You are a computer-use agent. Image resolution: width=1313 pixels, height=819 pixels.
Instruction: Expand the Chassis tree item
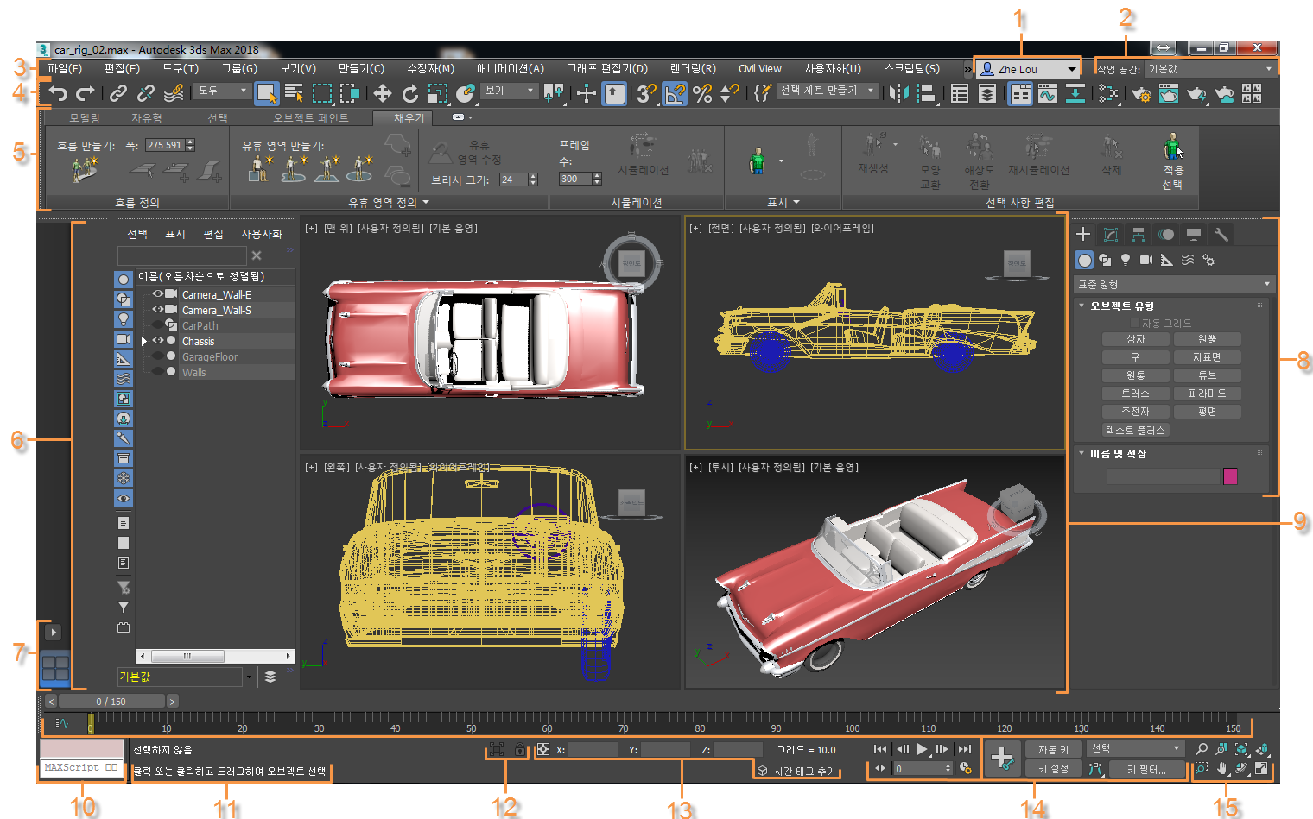click(x=144, y=342)
